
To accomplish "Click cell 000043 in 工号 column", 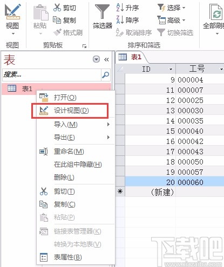I will tap(200, 152).
